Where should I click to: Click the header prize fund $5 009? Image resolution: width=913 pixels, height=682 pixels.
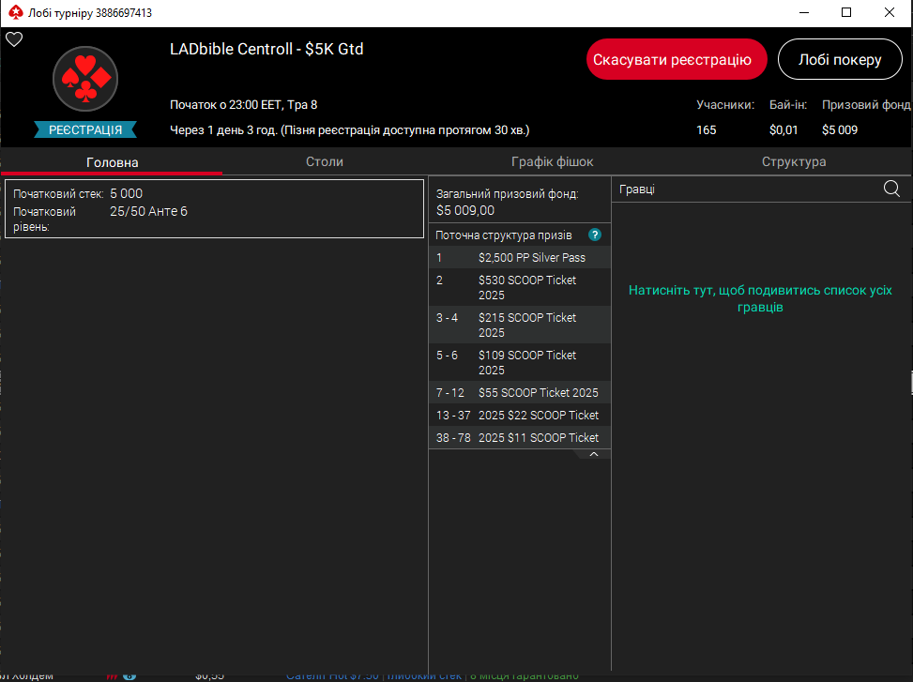click(840, 129)
